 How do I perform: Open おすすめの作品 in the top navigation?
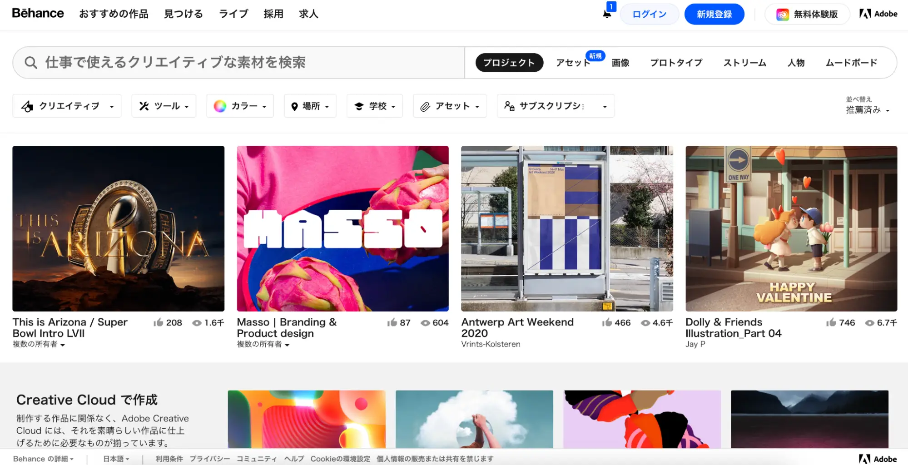114,14
